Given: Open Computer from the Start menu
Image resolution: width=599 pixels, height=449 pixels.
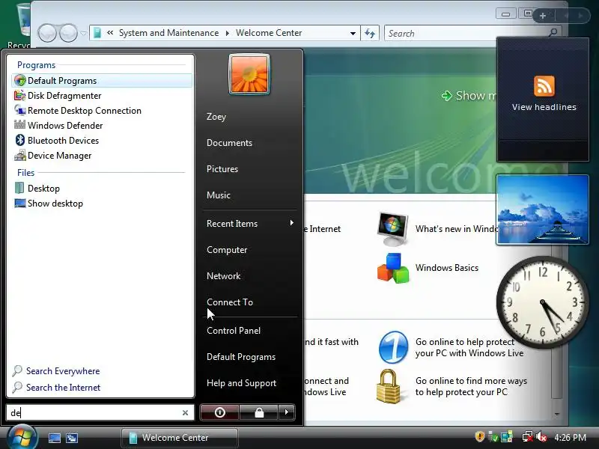Looking at the screenshot, I should (x=227, y=250).
